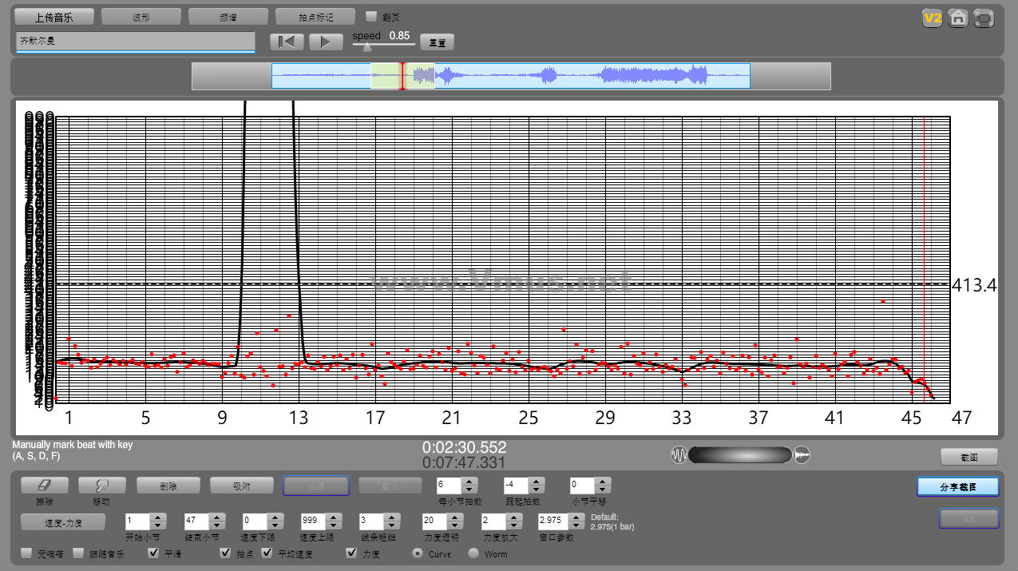
Task: Click the waveform icon right of the gradient bar
Action: click(802, 454)
